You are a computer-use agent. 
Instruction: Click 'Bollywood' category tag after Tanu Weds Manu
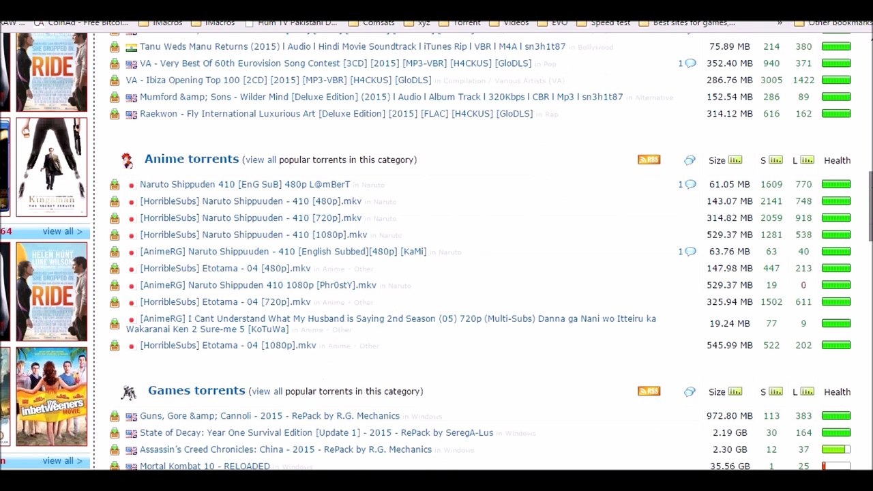(x=595, y=47)
